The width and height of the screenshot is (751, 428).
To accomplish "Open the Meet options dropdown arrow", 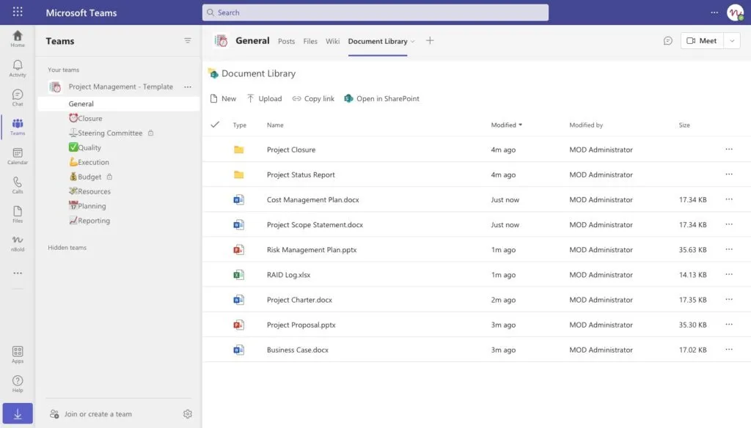I will 732,41.
